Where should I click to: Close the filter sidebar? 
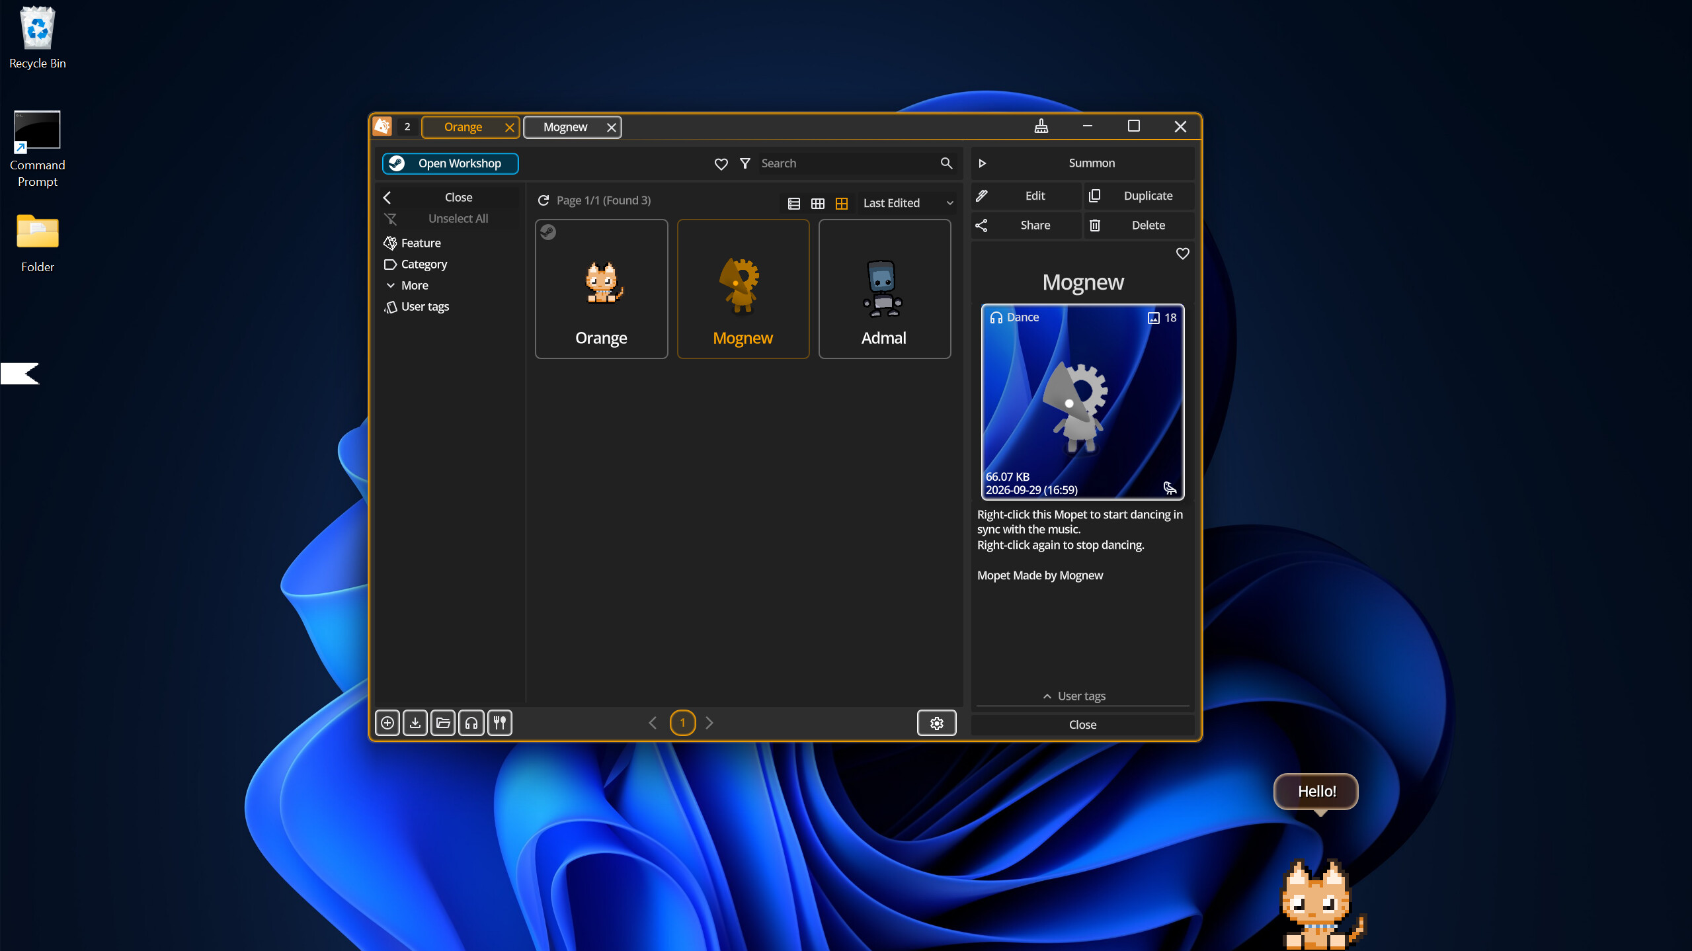[450, 198]
